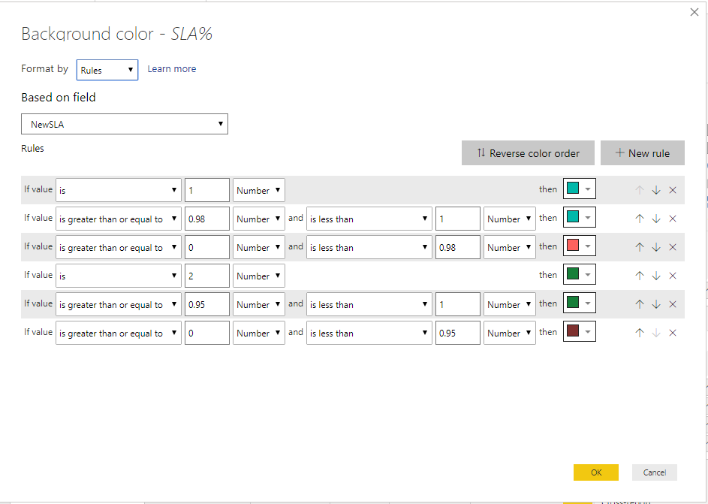Edit the 0.95 upper bound field
This screenshot has height=504, width=708.
point(458,333)
